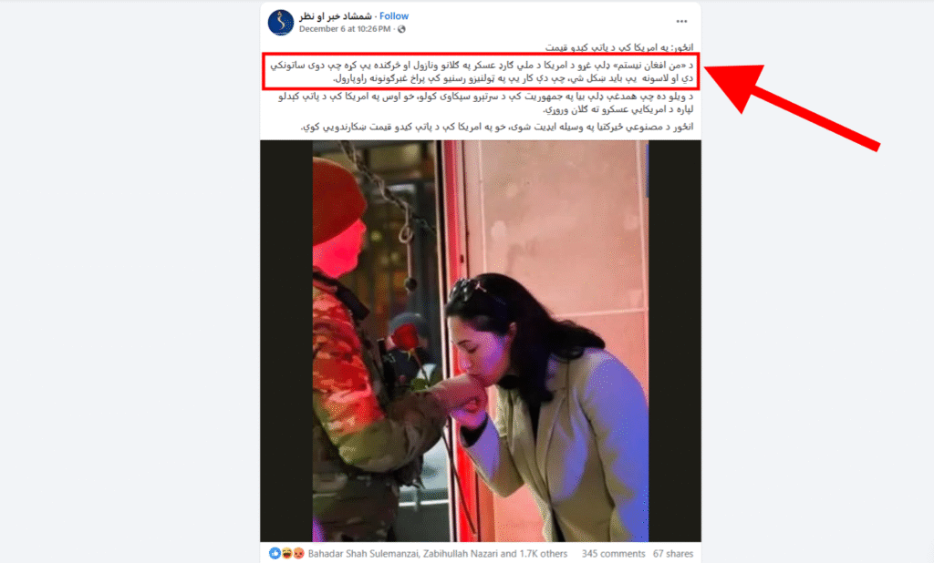This screenshot has height=563, width=934.
Task: Open the post image of soldier and woman
Action: (480, 341)
